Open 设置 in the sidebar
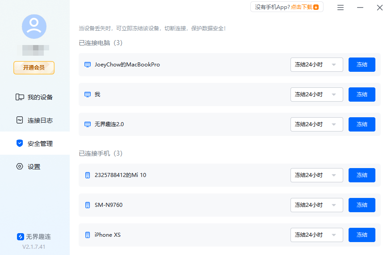Screen dimensions: 387x255 click(35, 167)
